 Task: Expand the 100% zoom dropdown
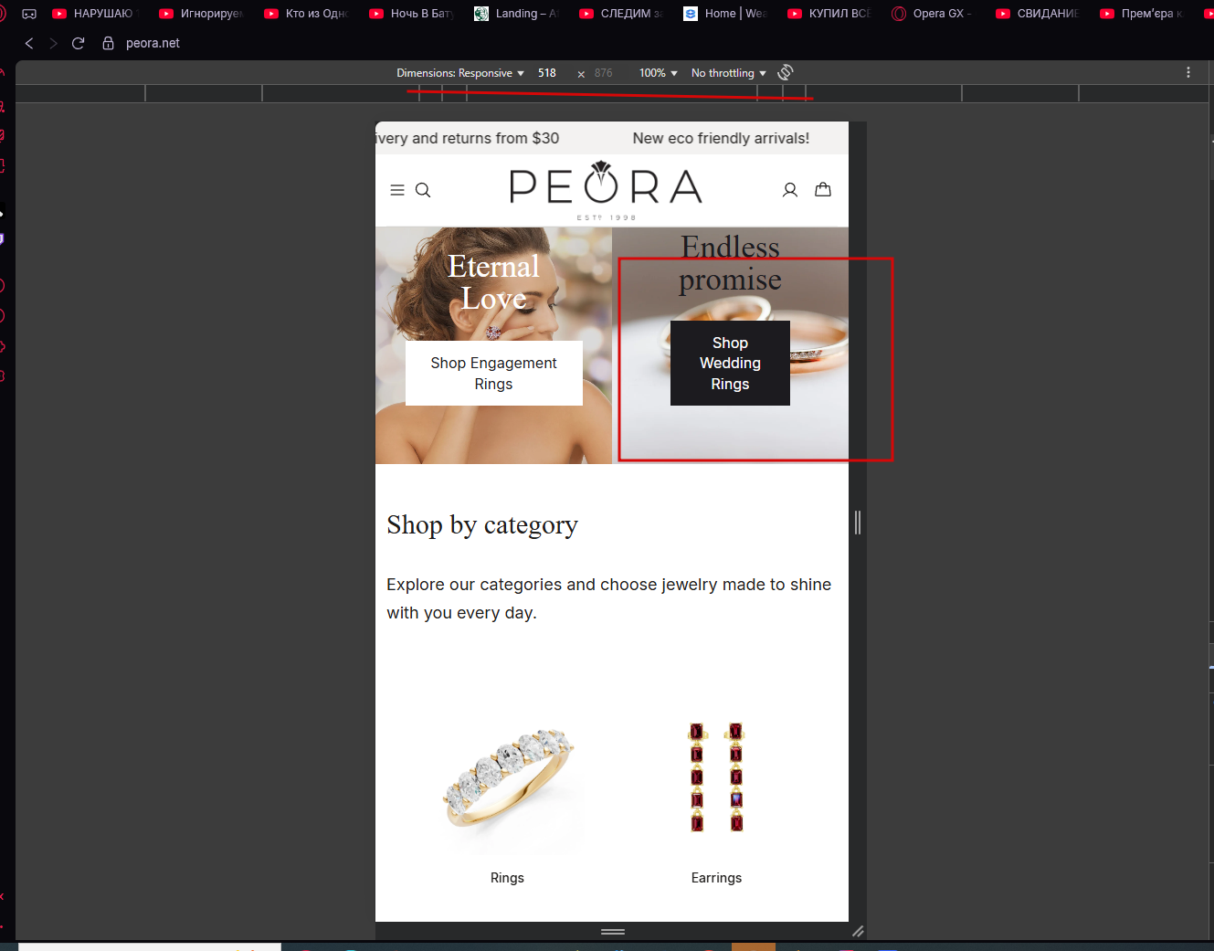(x=659, y=73)
